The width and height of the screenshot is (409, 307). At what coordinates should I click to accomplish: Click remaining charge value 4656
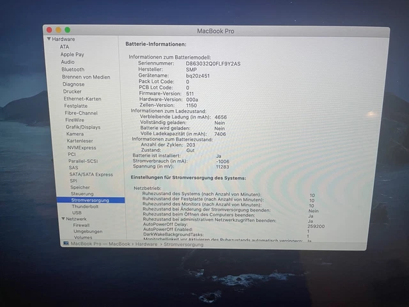[x=220, y=117]
